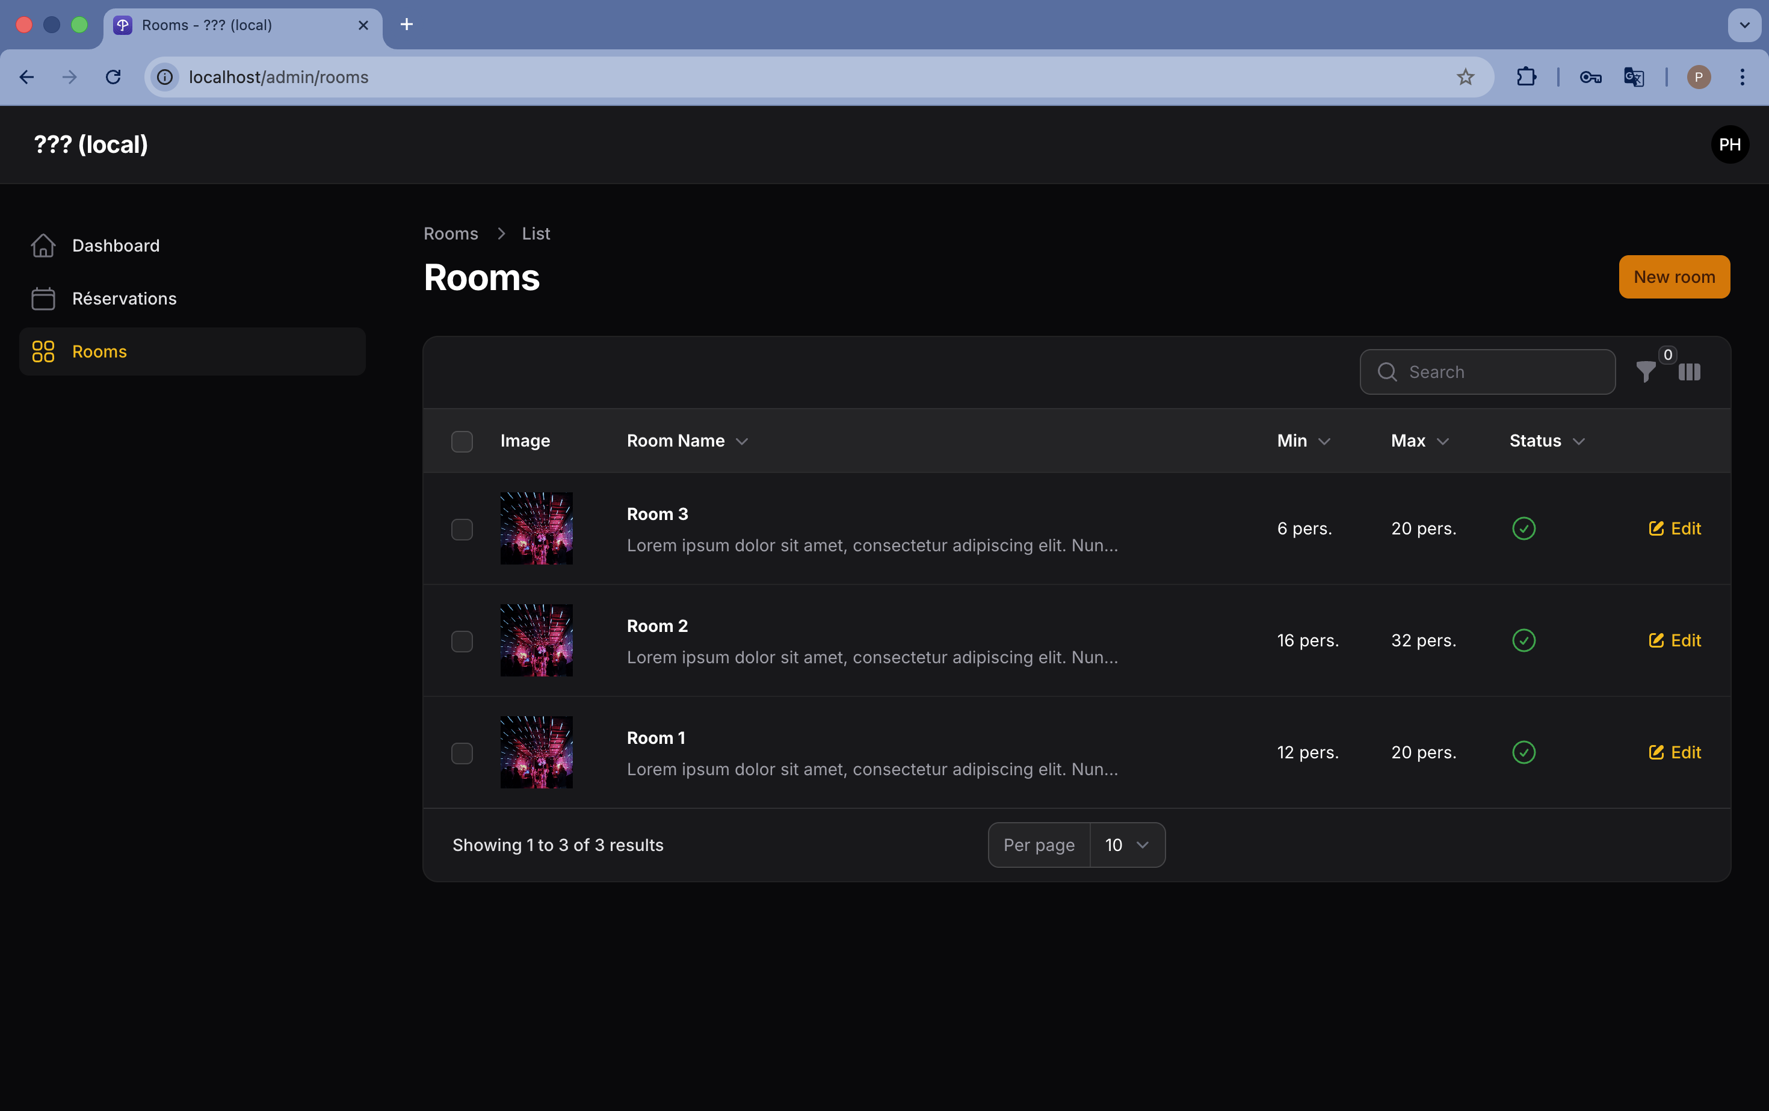Click the PH user avatar menu
The image size is (1769, 1111).
pos(1729,145)
